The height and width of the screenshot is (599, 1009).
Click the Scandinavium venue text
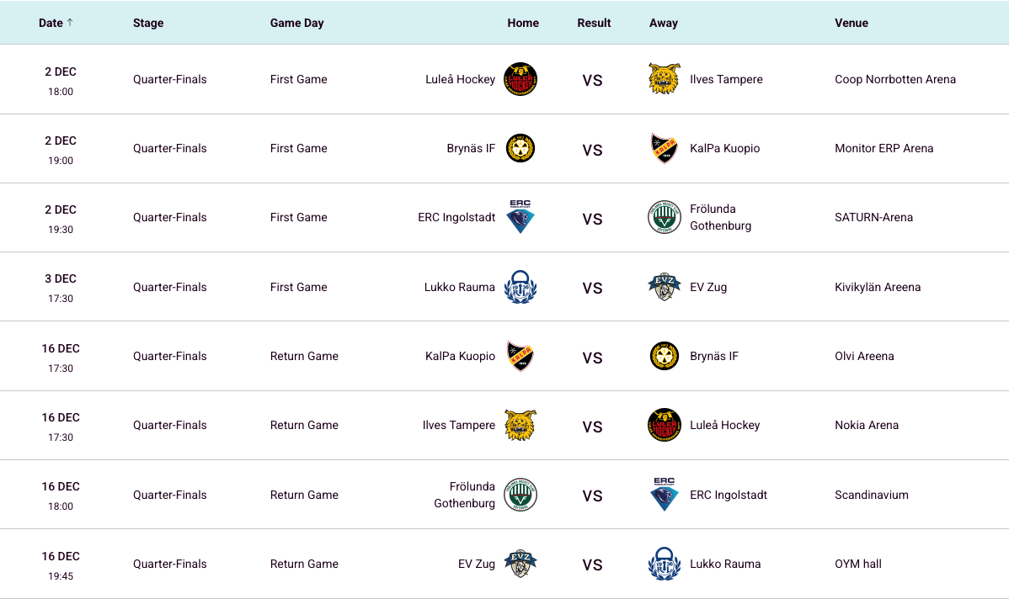pyautogui.click(x=871, y=495)
